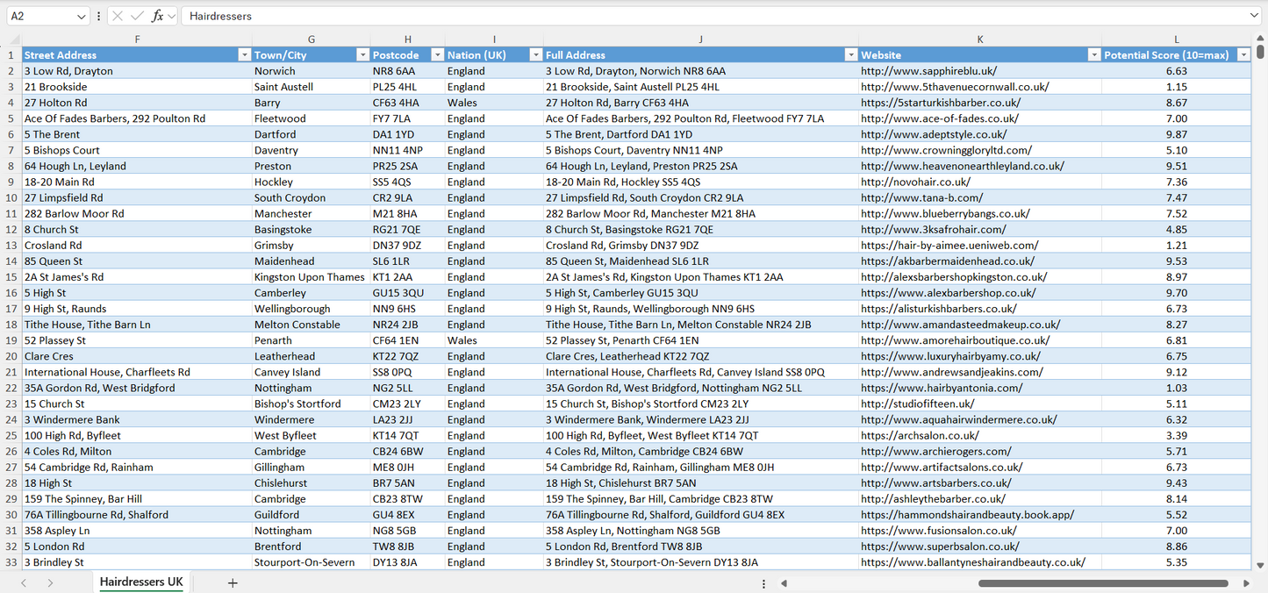The height and width of the screenshot is (593, 1268).
Task: Open link http://www.sapphireblu.uk/
Action: tap(928, 71)
